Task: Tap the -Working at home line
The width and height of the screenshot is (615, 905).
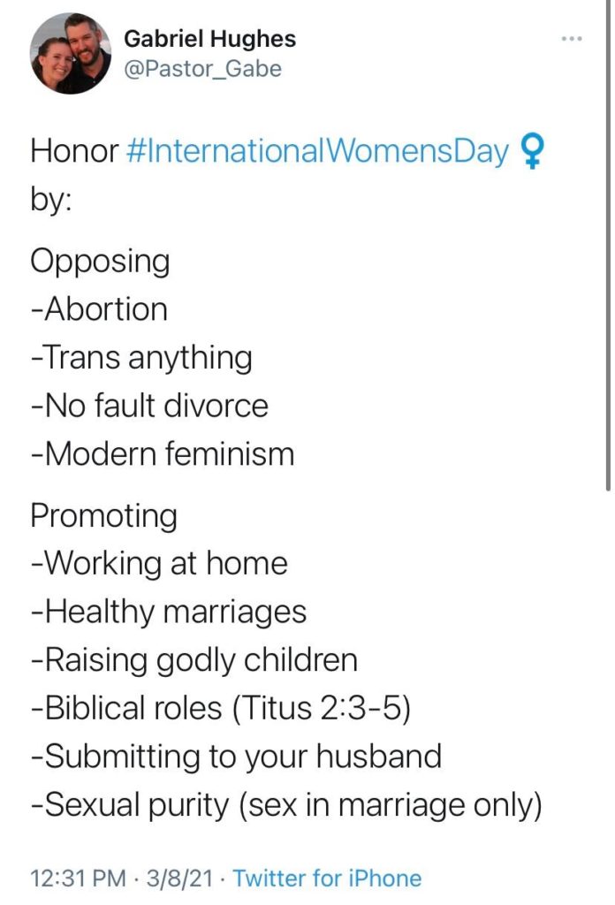Action: pyautogui.click(x=159, y=563)
